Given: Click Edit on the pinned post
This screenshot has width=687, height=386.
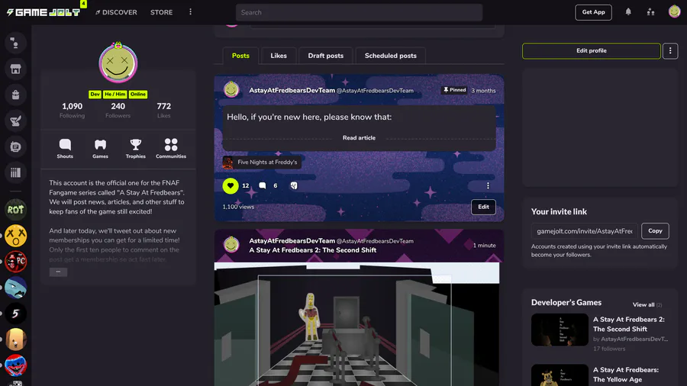Looking at the screenshot, I should [x=483, y=207].
